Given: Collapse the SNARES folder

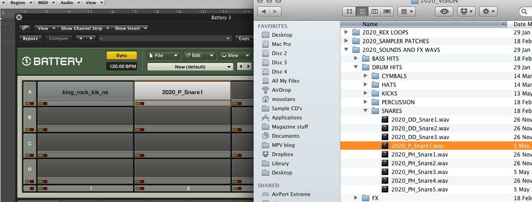Looking at the screenshot, I should pos(365,111).
